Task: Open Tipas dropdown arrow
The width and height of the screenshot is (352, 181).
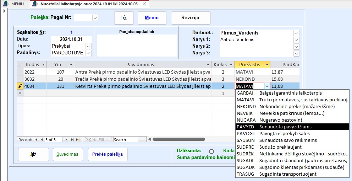Action: 88,46
